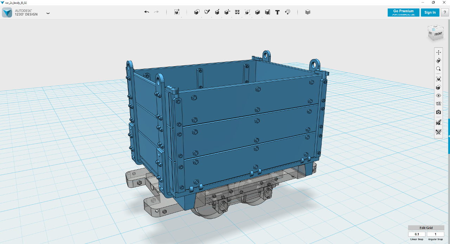
Task: Click the FRONT face of view cube
Action: pyautogui.click(x=438, y=35)
